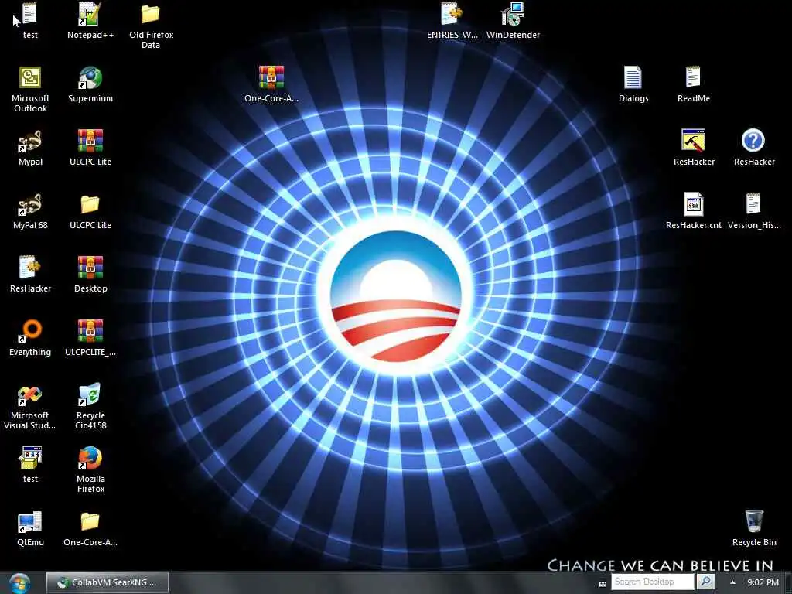This screenshot has width=792, height=594.
Task: Select the Desktop archive icon
Action: coord(90,268)
